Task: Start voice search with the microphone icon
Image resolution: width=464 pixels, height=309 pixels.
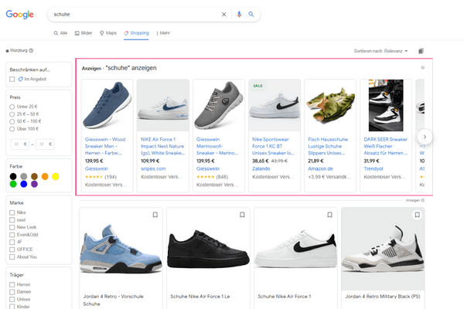Action: click(x=239, y=14)
